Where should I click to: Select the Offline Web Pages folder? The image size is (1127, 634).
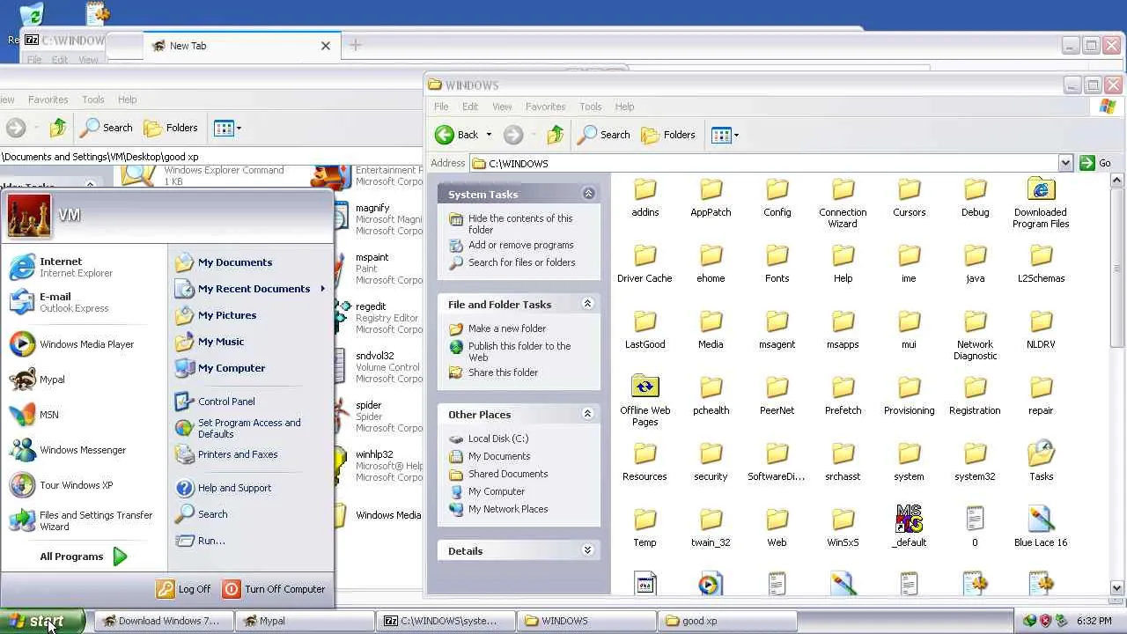point(645,401)
